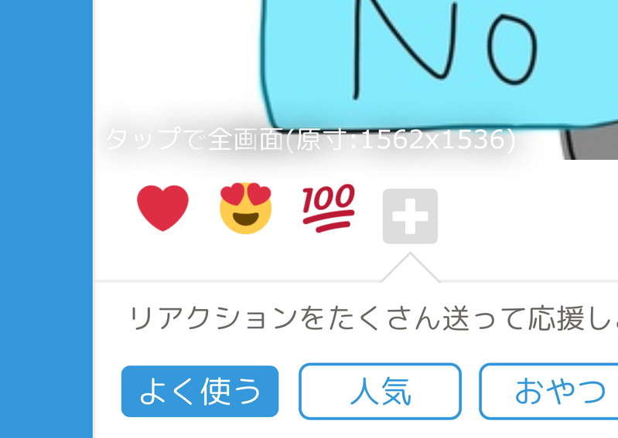Click the blue page margin on the left
Viewport: 618px width, 438px height.
click(46, 219)
